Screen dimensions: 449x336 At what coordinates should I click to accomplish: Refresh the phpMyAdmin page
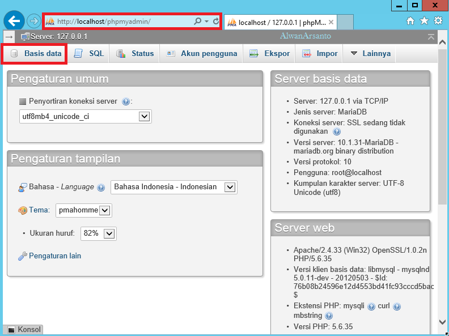pos(216,21)
